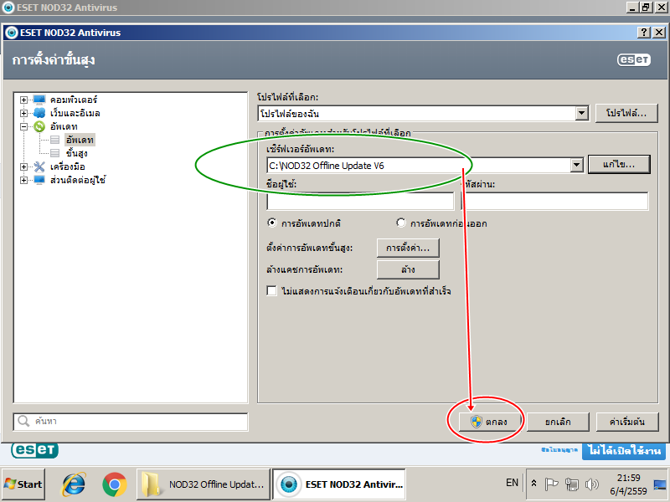670x502 pixels.
Task: Click the EN language indicator
Action: coord(512,483)
